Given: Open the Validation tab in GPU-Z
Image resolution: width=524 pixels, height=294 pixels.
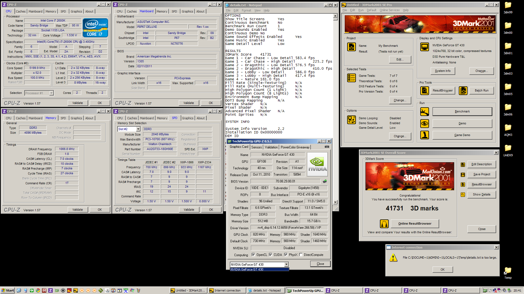Looking at the screenshot, I should coord(271,147).
